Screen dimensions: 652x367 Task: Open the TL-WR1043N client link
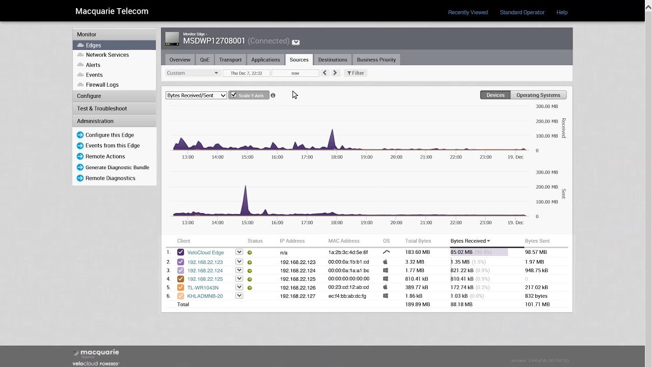pyautogui.click(x=203, y=287)
